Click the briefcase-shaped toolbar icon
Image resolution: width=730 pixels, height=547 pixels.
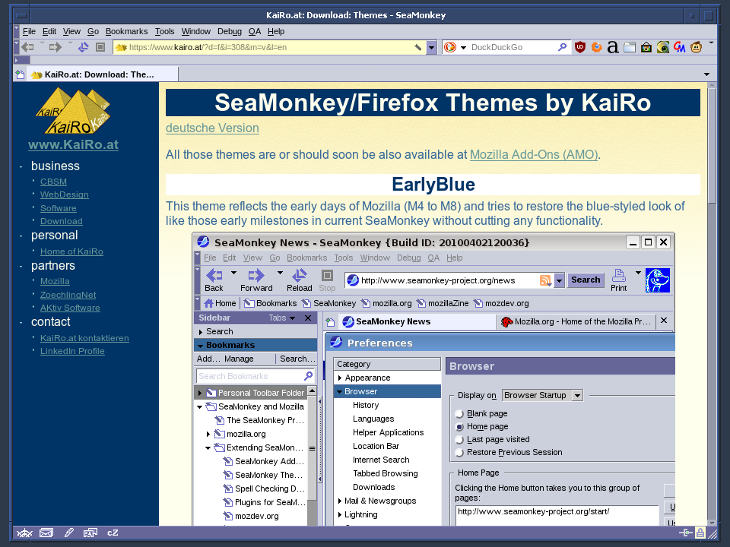646,47
